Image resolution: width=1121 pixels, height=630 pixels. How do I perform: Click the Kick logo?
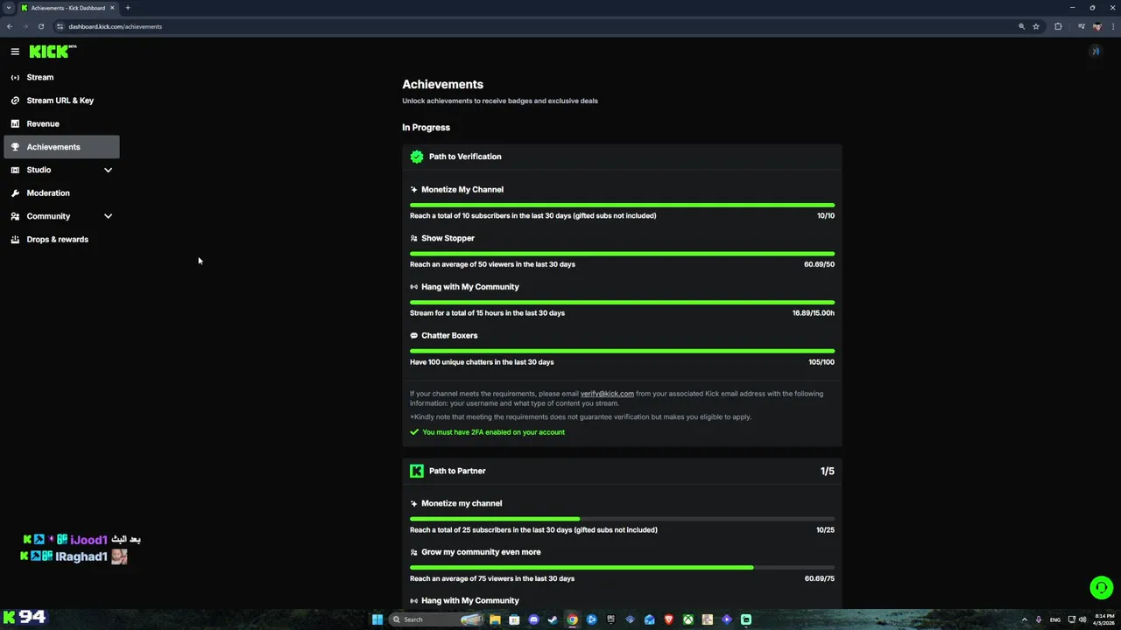[53, 52]
